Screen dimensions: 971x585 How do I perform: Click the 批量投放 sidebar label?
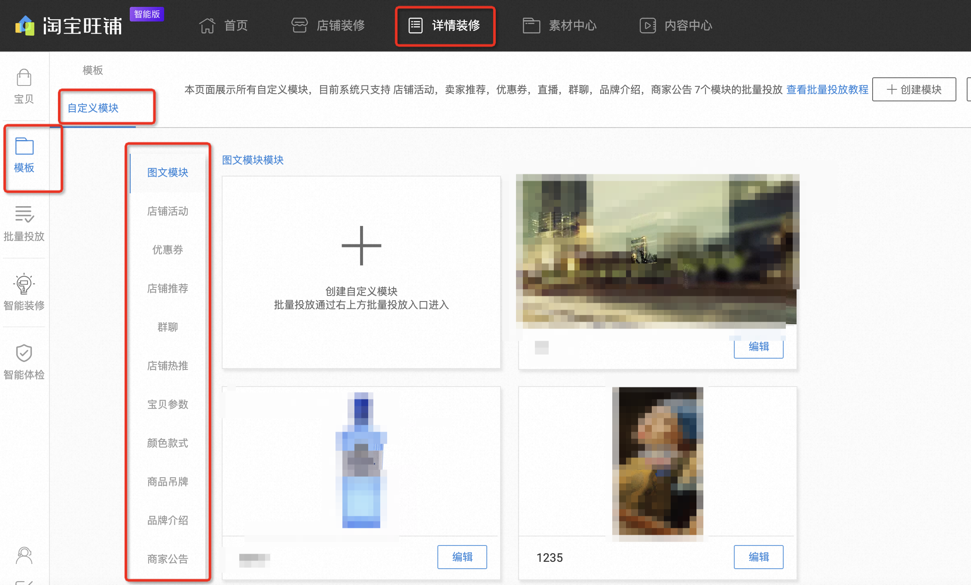(x=24, y=237)
